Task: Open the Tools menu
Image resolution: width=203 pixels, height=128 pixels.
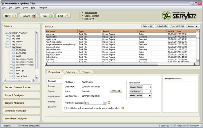Action: tap(26, 7)
